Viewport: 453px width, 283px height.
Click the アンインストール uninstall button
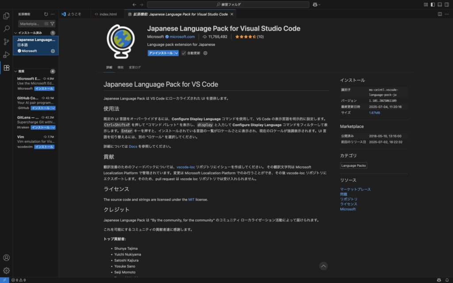(x=161, y=53)
